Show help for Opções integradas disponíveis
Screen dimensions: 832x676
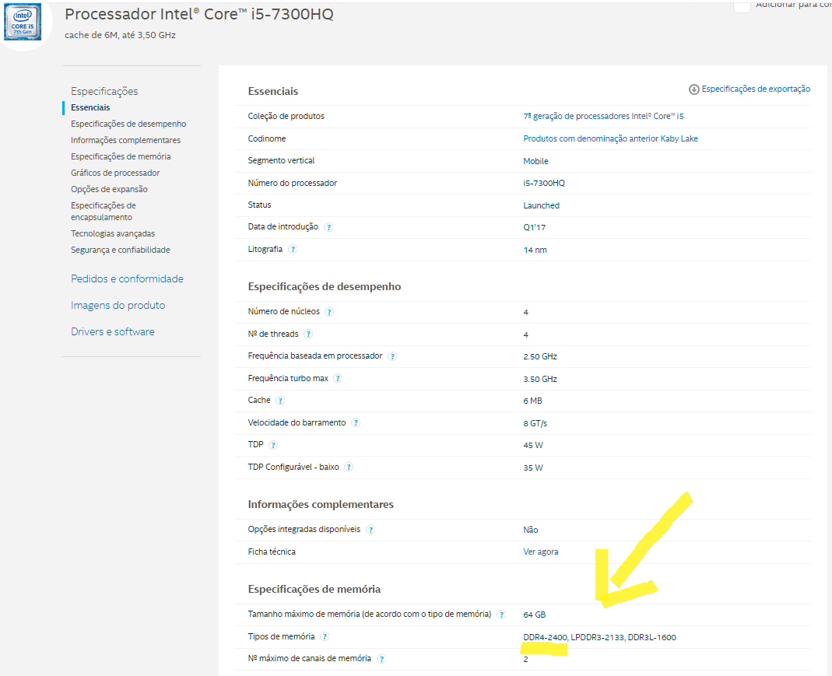pyautogui.click(x=370, y=530)
